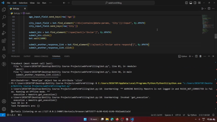Go back with navigation arrow
The width and height of the screenshot is (217, 122).
(64, 3)
